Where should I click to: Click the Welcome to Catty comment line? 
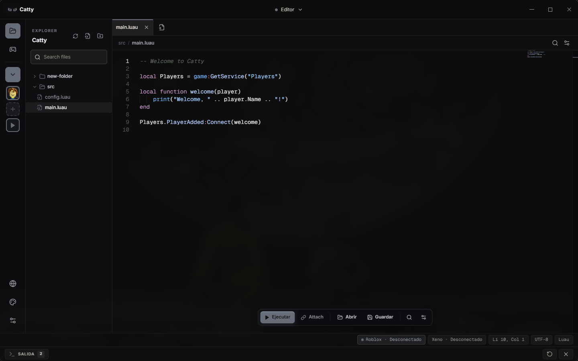pos(172,61)
